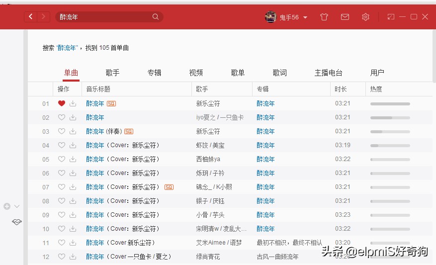
Task: Click SQ badge on song 03 伴奏
Action: (x=128, y=132)
